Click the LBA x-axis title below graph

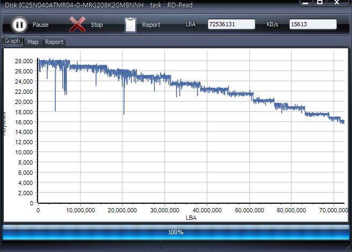click(191, 218)
